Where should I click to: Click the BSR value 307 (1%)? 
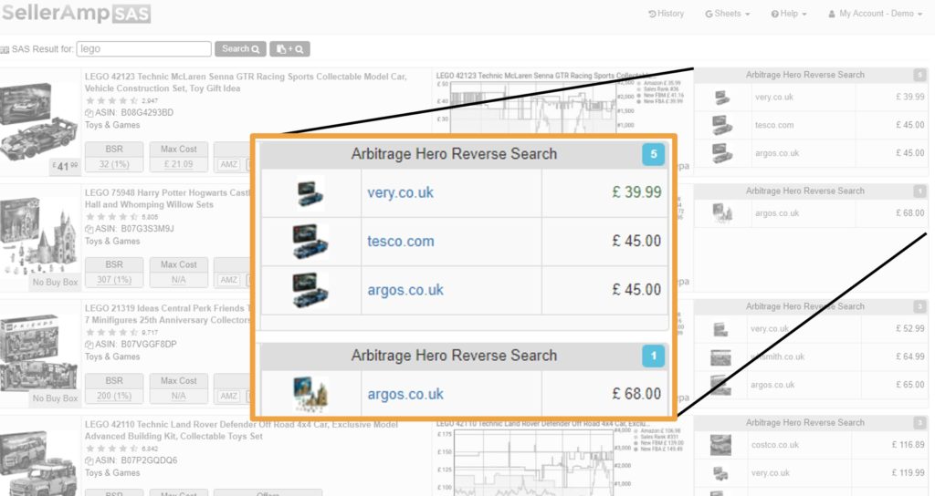point(114,279)
